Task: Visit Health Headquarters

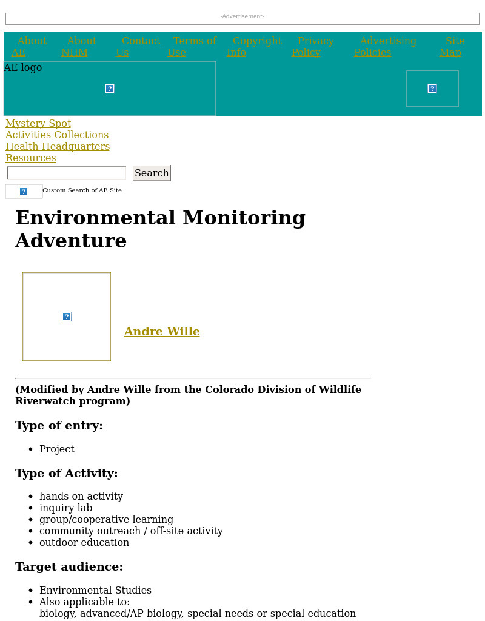Action: pos(57,146)
